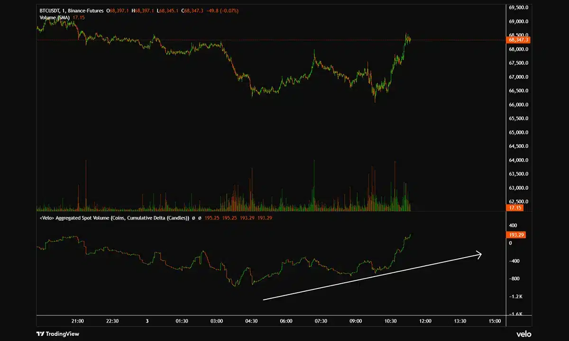The image size is (569, 341).
Task: Click the 10:30 label on time axis
Action: coord(390,321)
